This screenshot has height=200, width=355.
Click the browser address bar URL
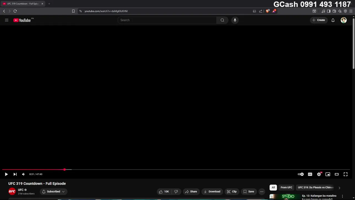[x=106, y=11]
